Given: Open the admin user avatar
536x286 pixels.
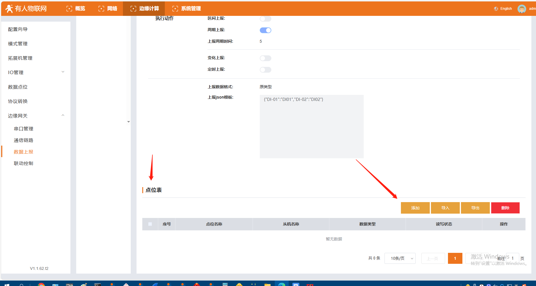Looking at the screenshot, I should (x=522, y=9).
